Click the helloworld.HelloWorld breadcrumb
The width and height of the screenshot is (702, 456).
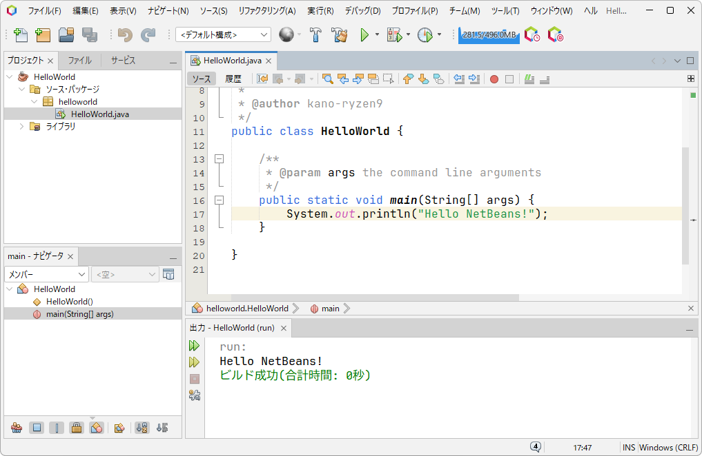[x=247, y=309]
